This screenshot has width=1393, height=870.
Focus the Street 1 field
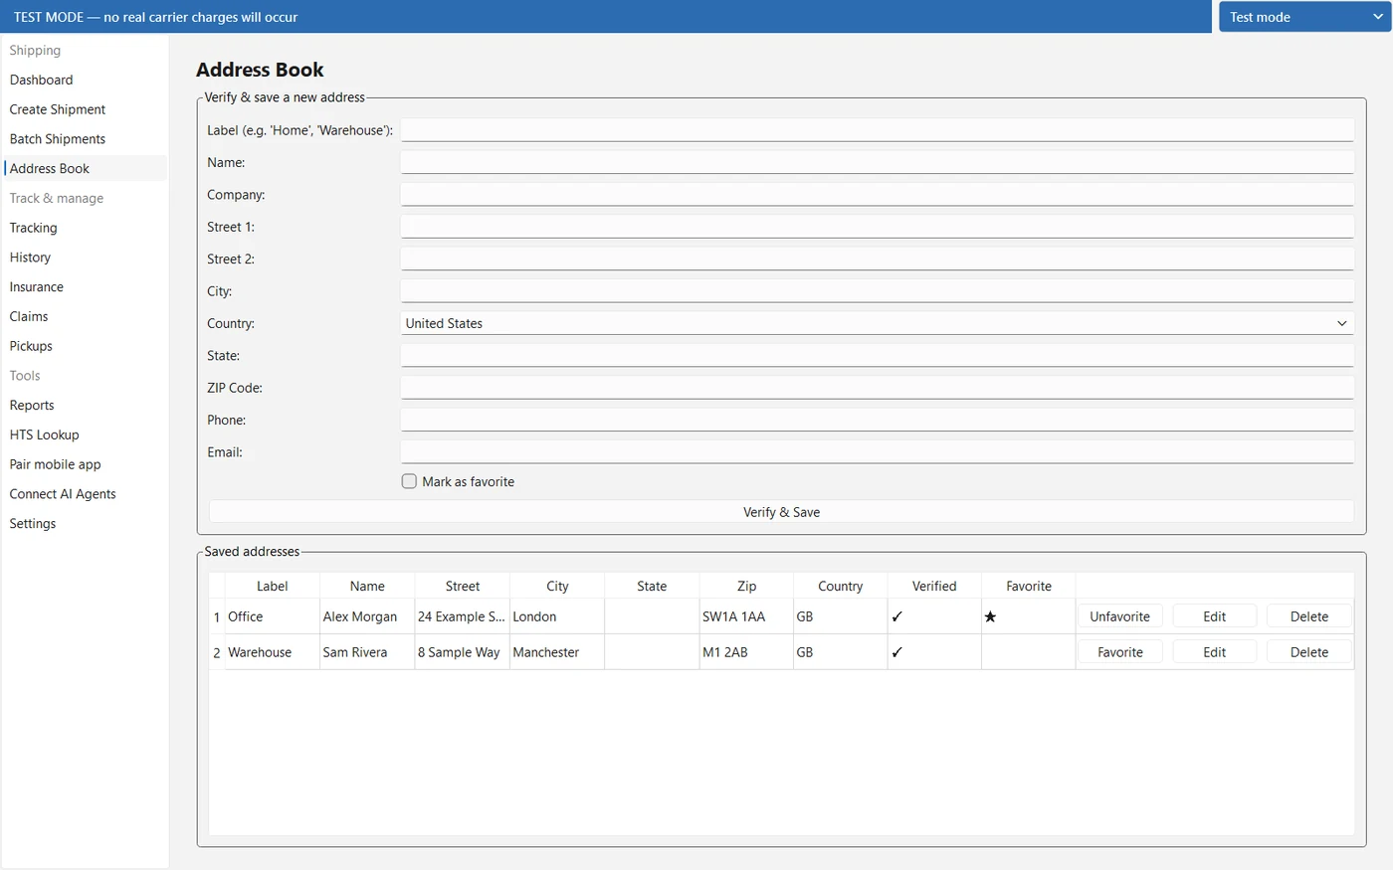(x=877, y=227)
